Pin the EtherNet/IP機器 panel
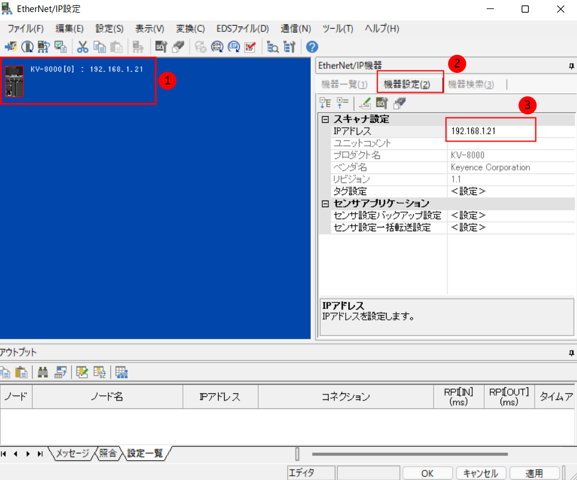Screen dimensions: 577x480 pyautogui.click(x=571, y=66)
